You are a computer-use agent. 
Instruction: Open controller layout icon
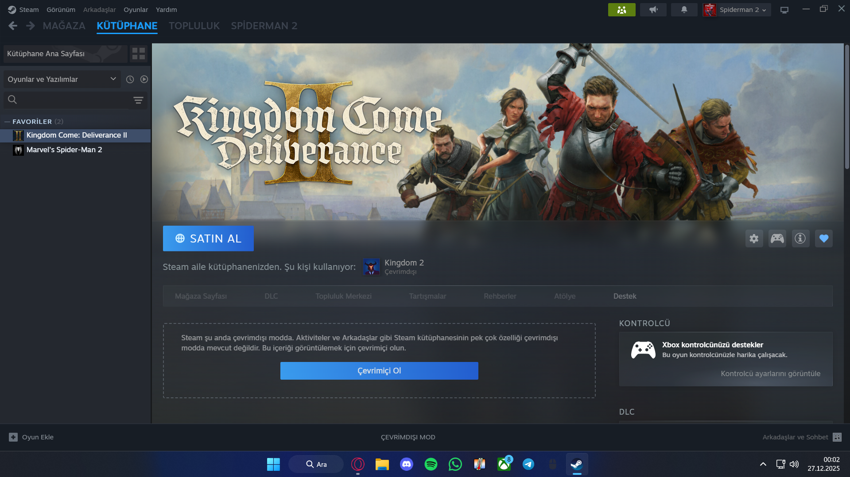click(777, 238)
